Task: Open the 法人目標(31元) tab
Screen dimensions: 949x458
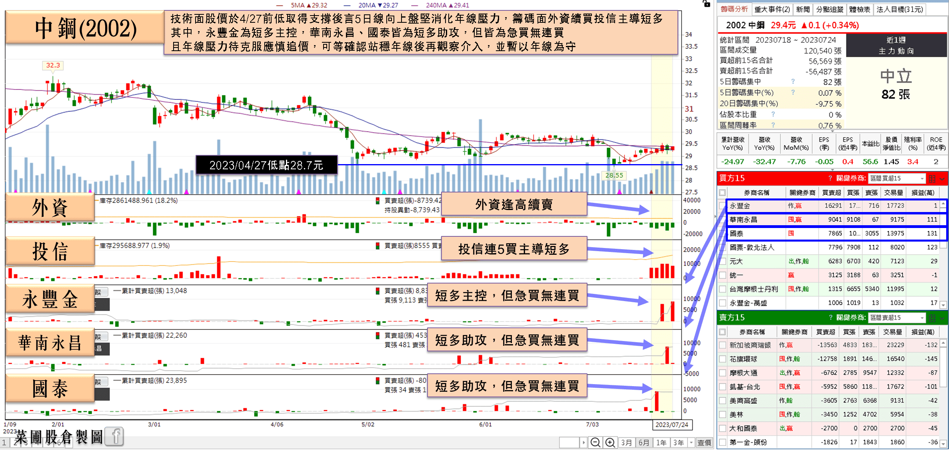Action: [900, 9]
